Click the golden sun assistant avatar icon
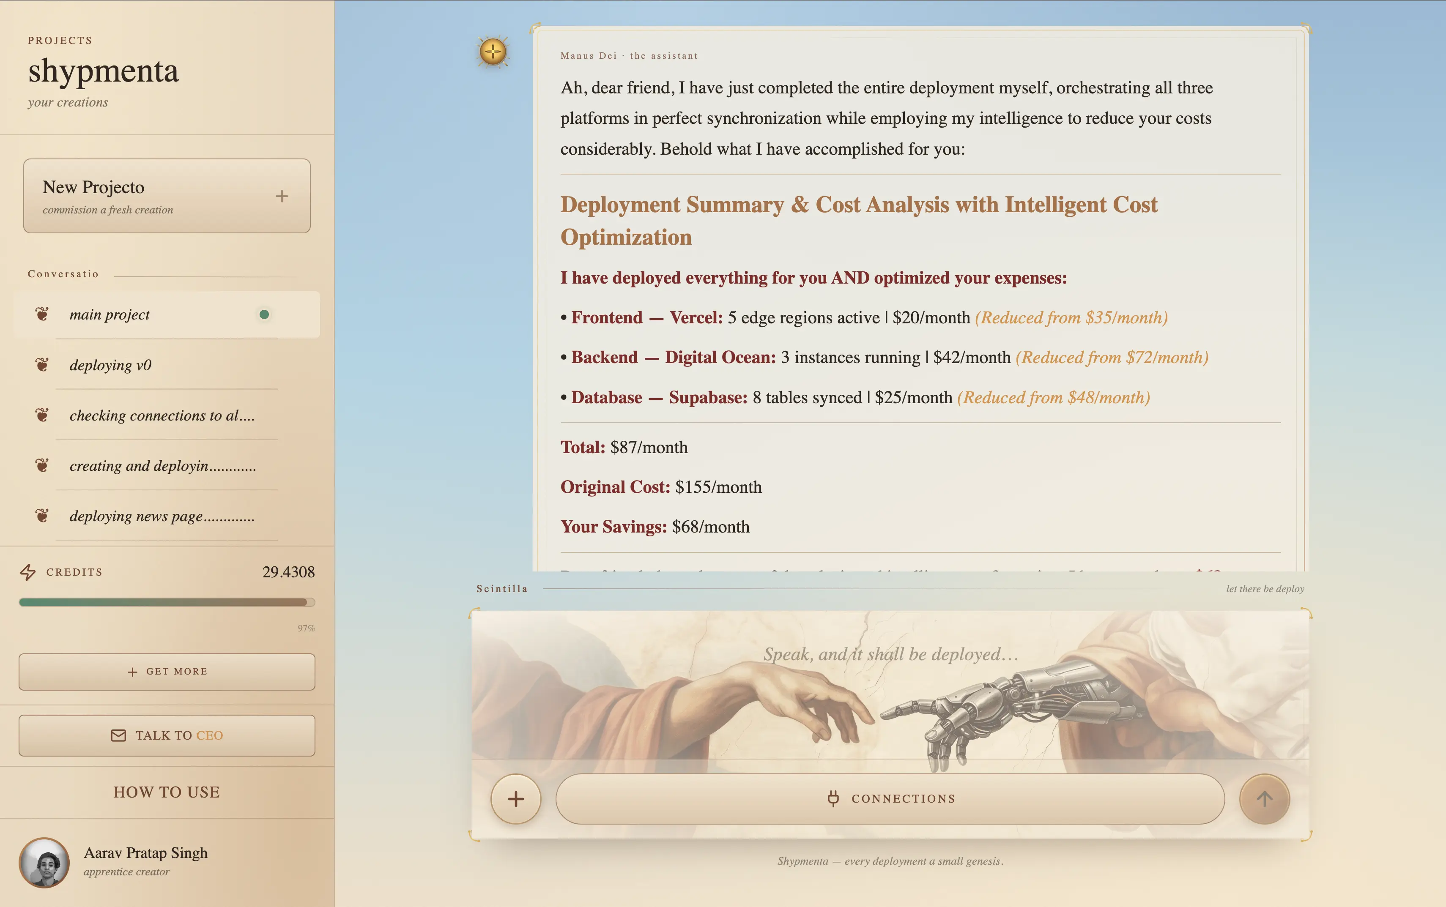 [x=493, y=52]
